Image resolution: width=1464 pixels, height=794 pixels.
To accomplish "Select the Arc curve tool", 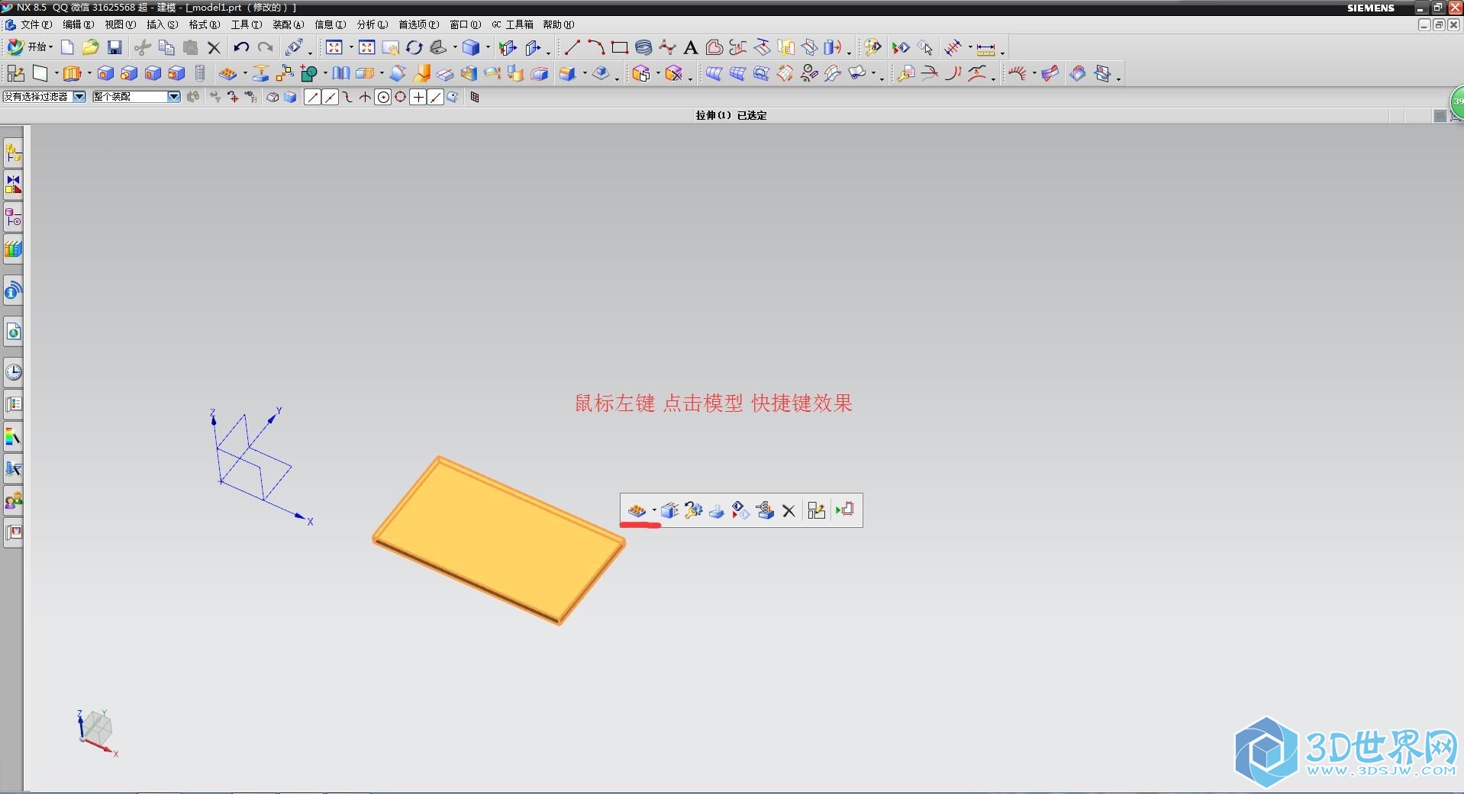I will (595, 47).
